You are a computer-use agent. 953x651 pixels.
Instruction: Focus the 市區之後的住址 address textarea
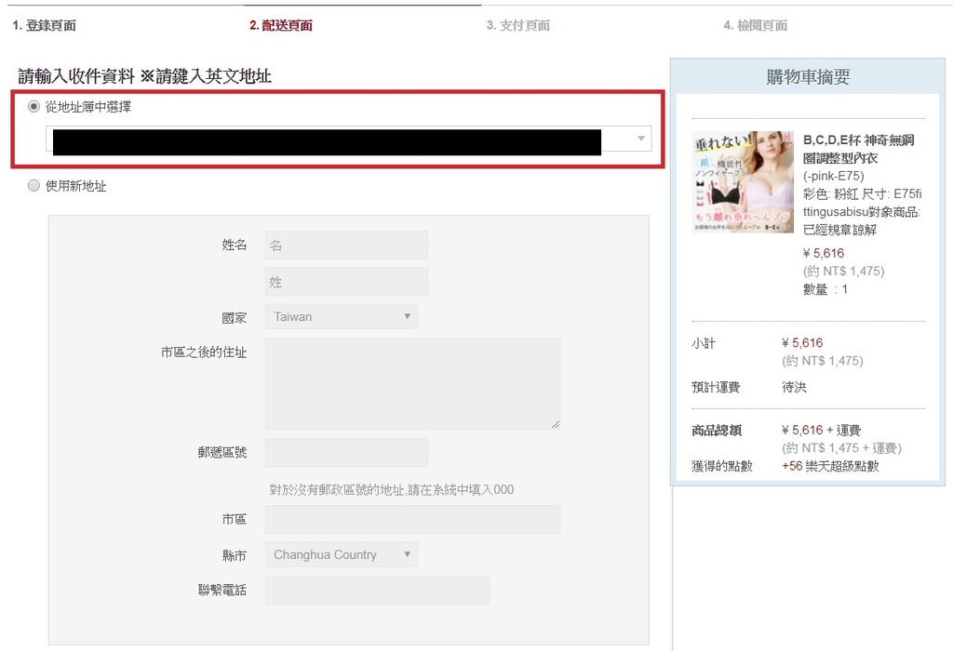[x=412, y=383]
